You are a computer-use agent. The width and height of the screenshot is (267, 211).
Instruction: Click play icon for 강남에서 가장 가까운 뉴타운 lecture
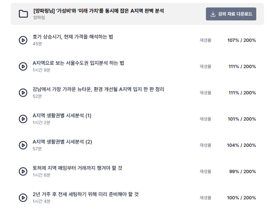point(23,93)
